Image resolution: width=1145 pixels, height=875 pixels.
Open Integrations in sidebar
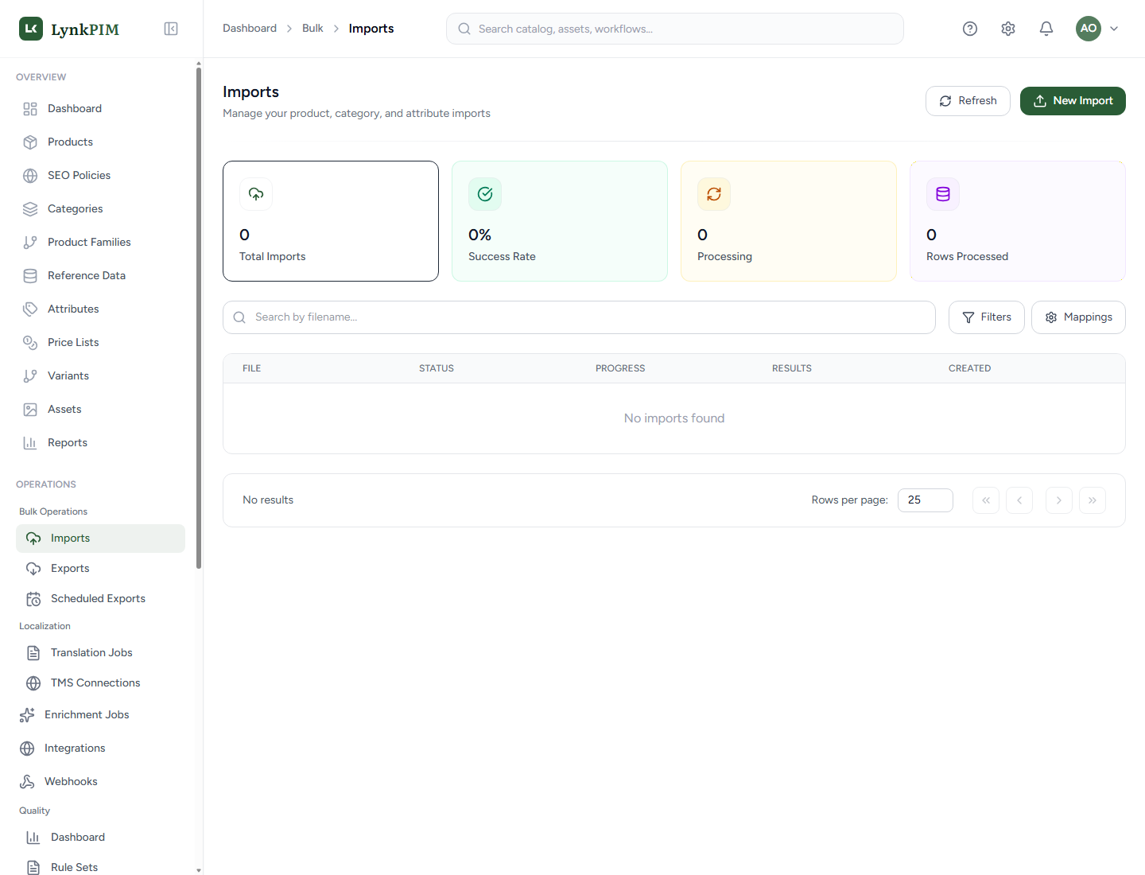point(100,749)
